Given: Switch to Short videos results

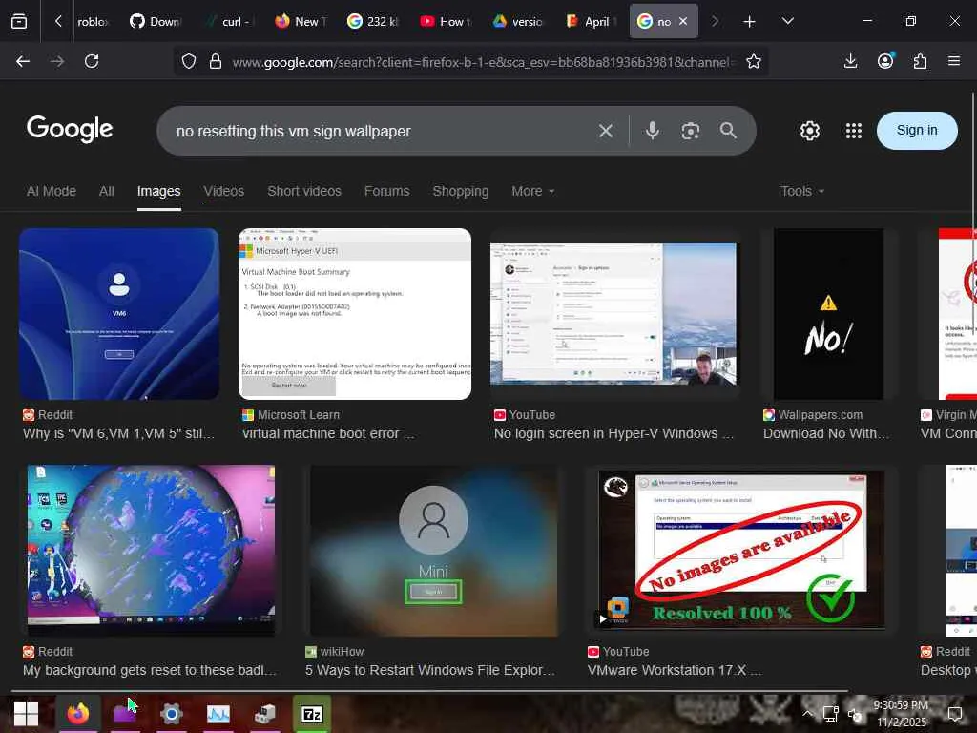Looking at the screenshot, I should pyautogui.click(x=304, y=191).
